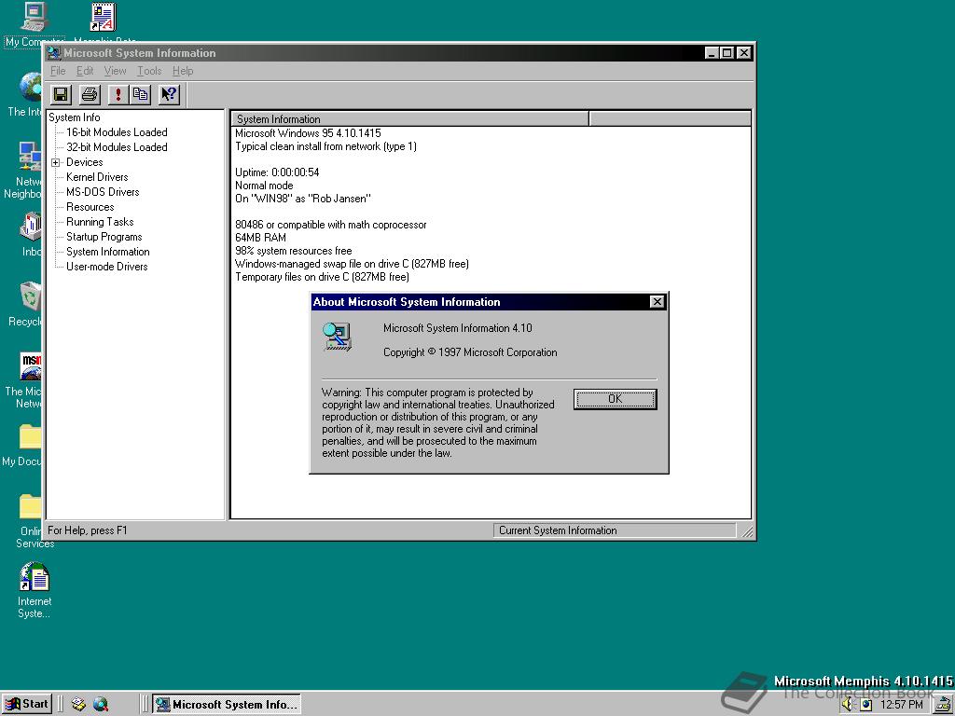Select 16-bit Modules Loaded in tree
Screen dimensions: 955x716
coord(117,132)
